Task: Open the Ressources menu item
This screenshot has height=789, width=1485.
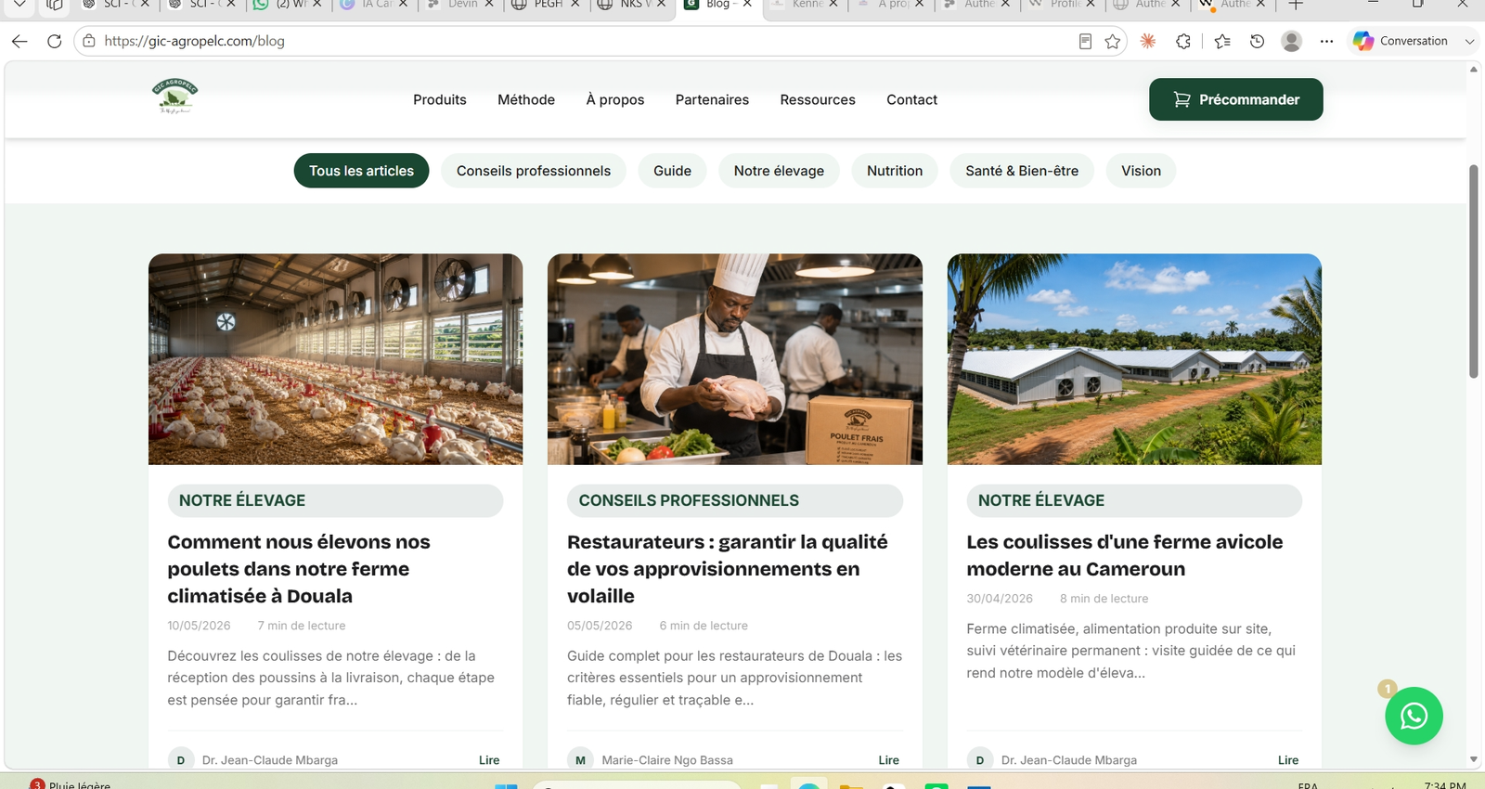Action: click(818, 99)
